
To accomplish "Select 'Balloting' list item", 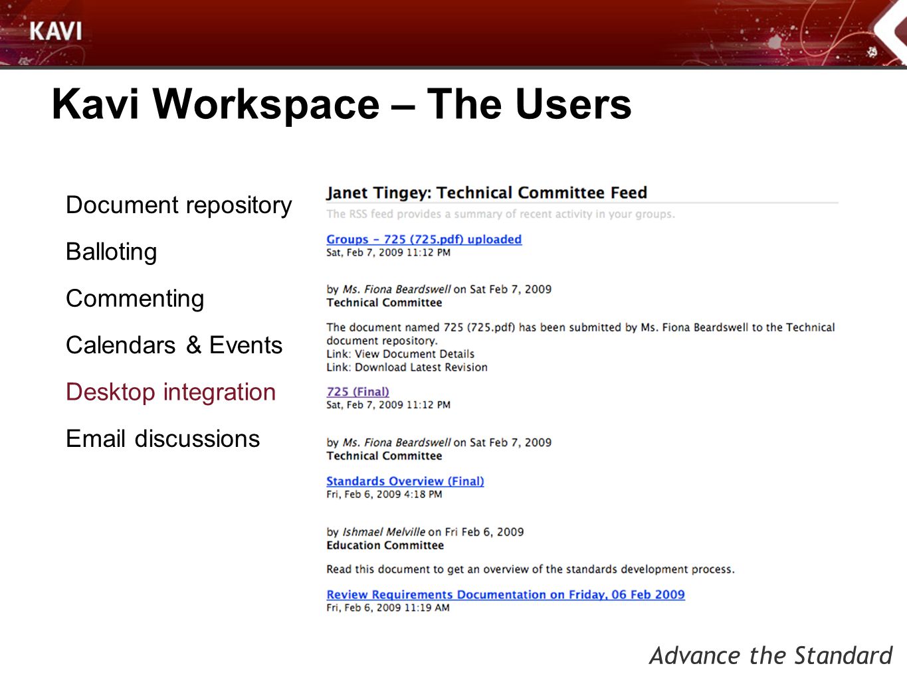I will (112, 252).
